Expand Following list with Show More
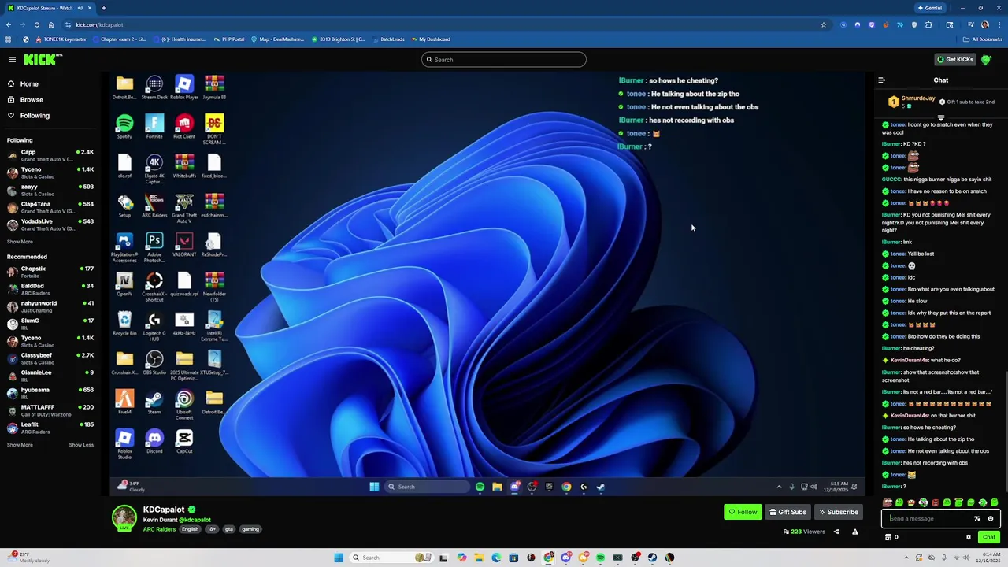Screen dimensions: 1008x567 coord(20,242)
